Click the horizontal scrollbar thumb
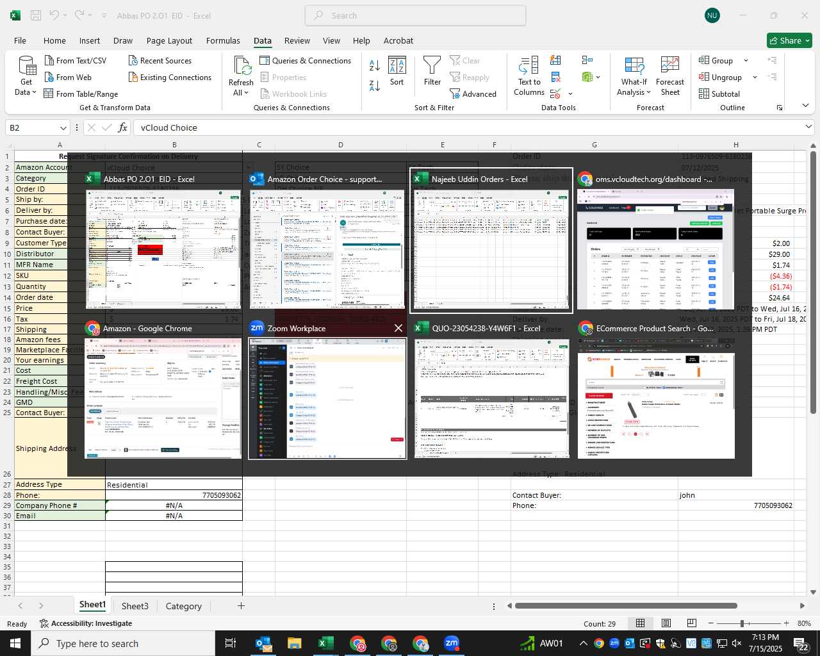820x656 pixels. pyautogui.click(x=626, y=605)
